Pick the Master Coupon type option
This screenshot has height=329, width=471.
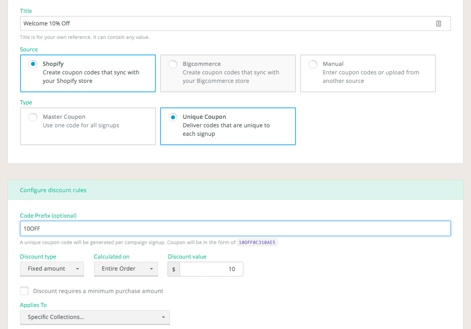click(x=33, y=117)
